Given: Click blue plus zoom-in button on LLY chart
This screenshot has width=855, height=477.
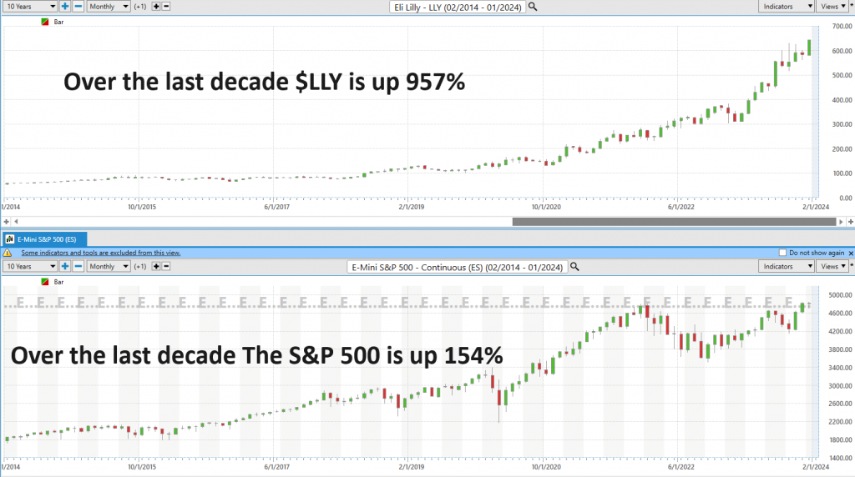Looking at the screenshot, I should click(x=65, y=7).
